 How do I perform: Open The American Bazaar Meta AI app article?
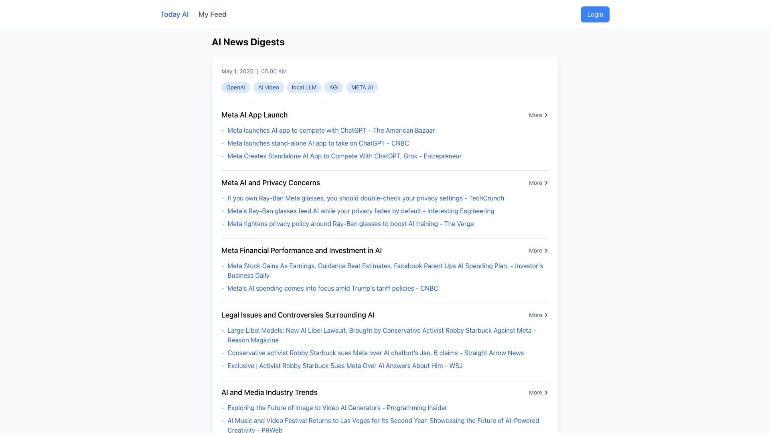pos(331,130)
